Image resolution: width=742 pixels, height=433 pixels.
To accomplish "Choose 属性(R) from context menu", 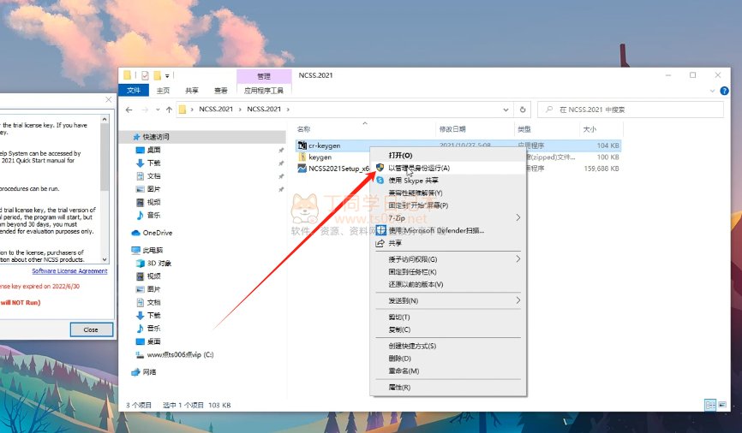I will coord(447,387).
